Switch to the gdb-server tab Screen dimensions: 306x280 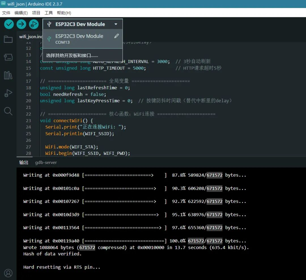[x=46, y=162]
